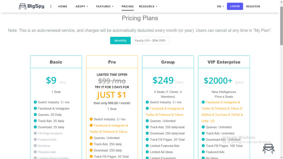Click the page vertical scrollbar thumb
The image size is (283, 159).
point(281,26)
